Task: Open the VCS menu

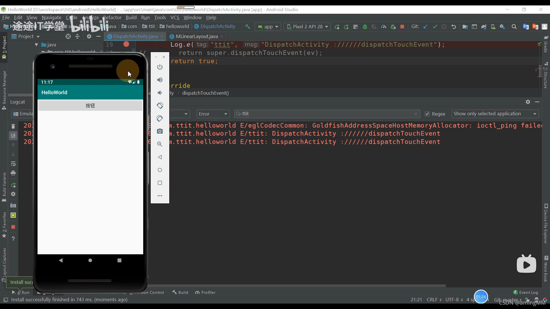Action: coord(175,17)
